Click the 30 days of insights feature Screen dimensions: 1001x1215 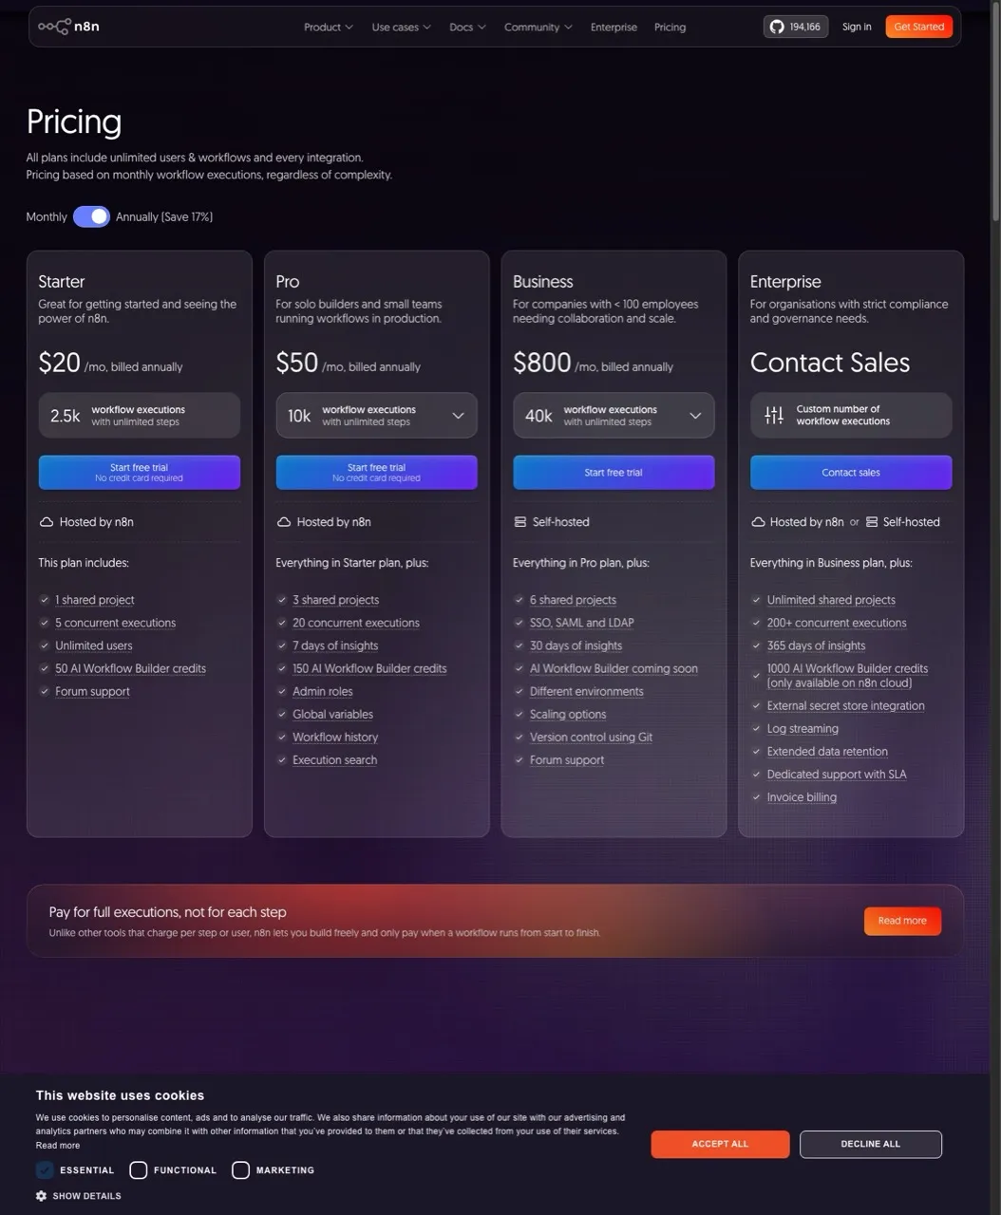(576, 645)
